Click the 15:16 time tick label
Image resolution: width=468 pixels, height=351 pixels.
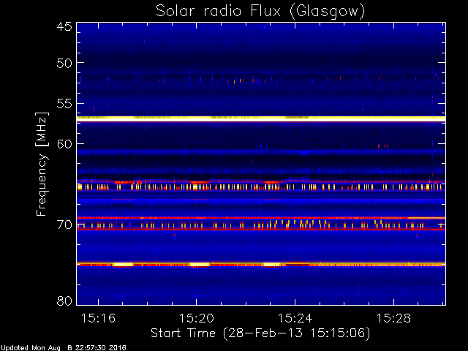tap(98, 318)
